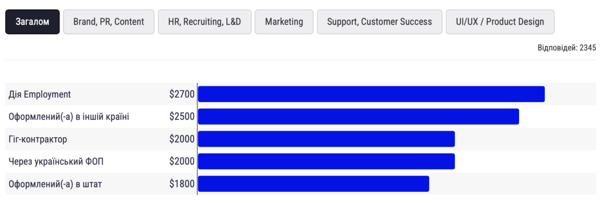Click the Через український ФОП bar
603x211 pixels.
326,162
